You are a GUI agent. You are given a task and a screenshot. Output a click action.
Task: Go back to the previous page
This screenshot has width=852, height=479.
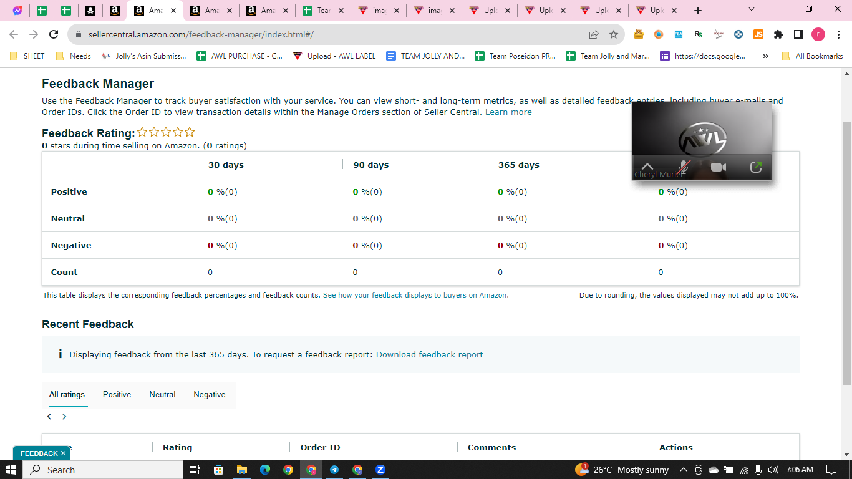14,34
